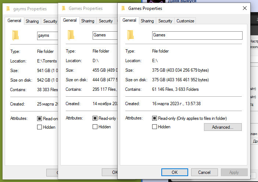Image resolution: width=258 pixels, height=182 pixels.
Task: Toggle Hidden checkbox in gayms Properties
Action: [x=39, y=127]
